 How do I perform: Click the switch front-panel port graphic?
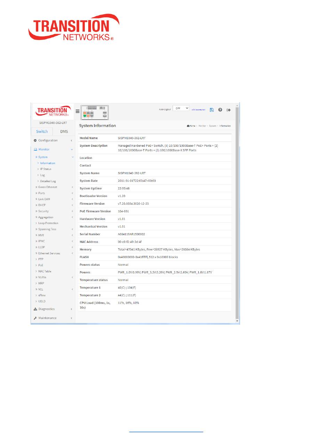(x=94, y=112)
